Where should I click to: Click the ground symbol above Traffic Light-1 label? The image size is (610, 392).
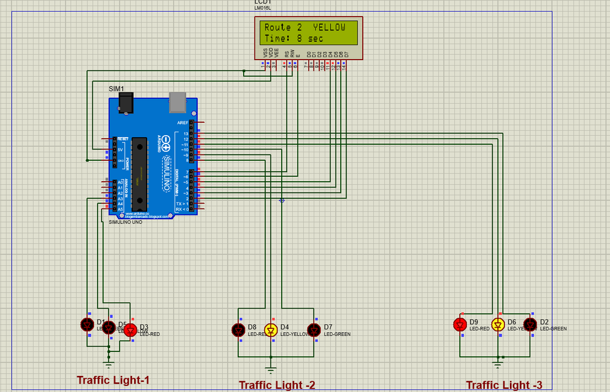point(109,365)
